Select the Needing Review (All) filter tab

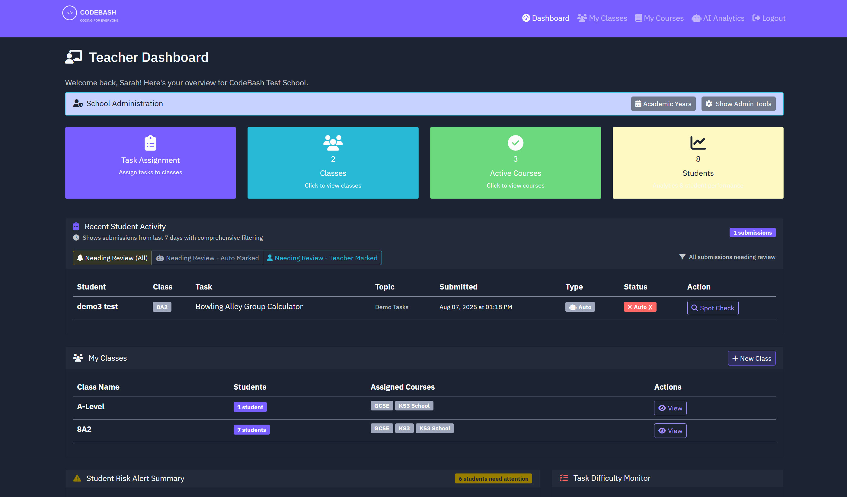112,258
